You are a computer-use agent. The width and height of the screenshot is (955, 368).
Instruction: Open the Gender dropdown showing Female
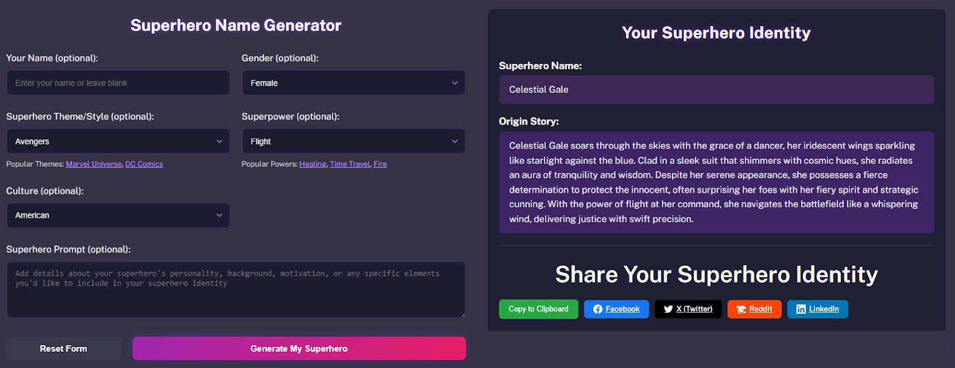tap(354, 83)
